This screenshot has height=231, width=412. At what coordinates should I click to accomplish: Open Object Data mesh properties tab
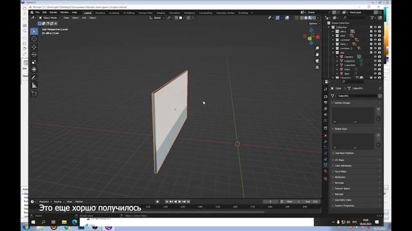(326, 165)
